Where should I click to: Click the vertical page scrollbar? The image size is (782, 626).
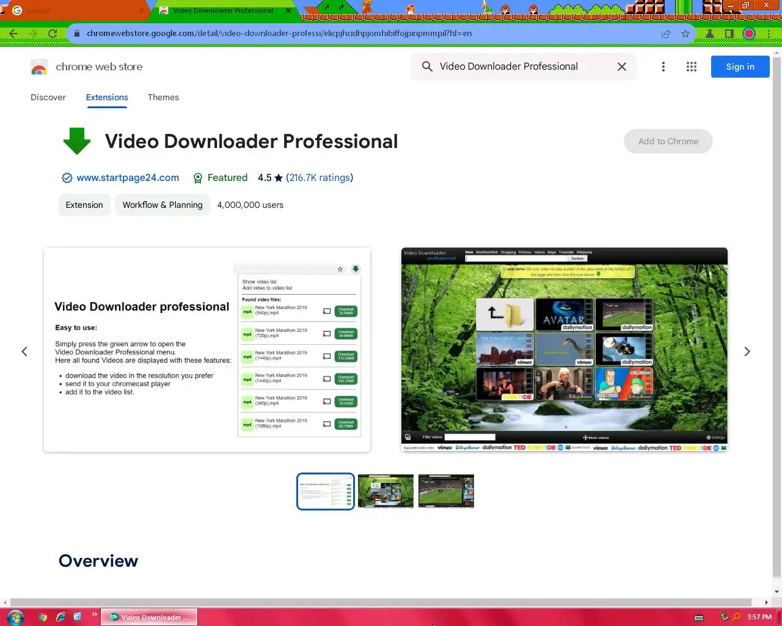coord(777,318)
